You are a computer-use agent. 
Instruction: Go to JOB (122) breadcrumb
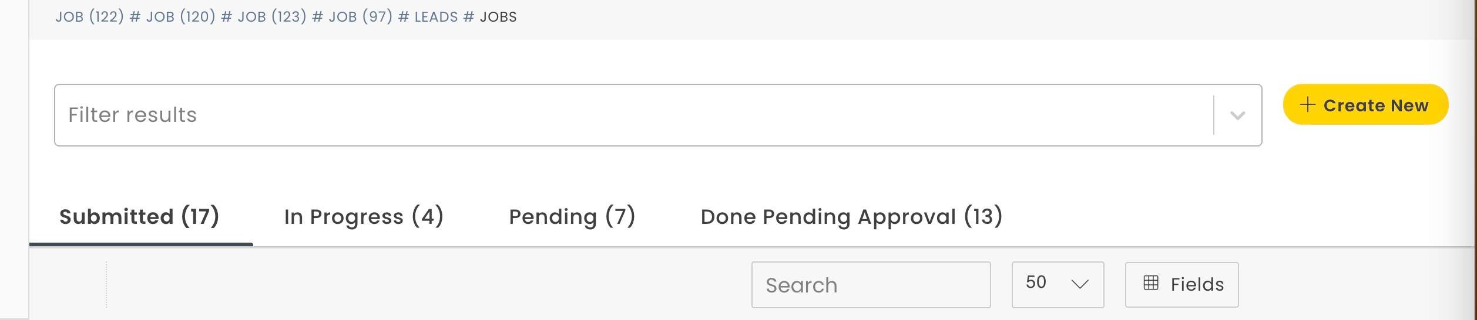tap(89, 17)
